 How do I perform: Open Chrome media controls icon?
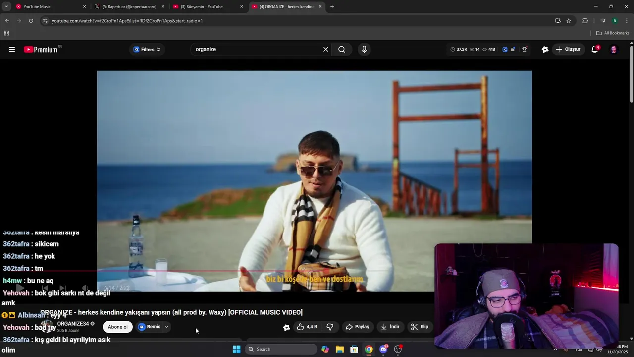tap(603, 21)
